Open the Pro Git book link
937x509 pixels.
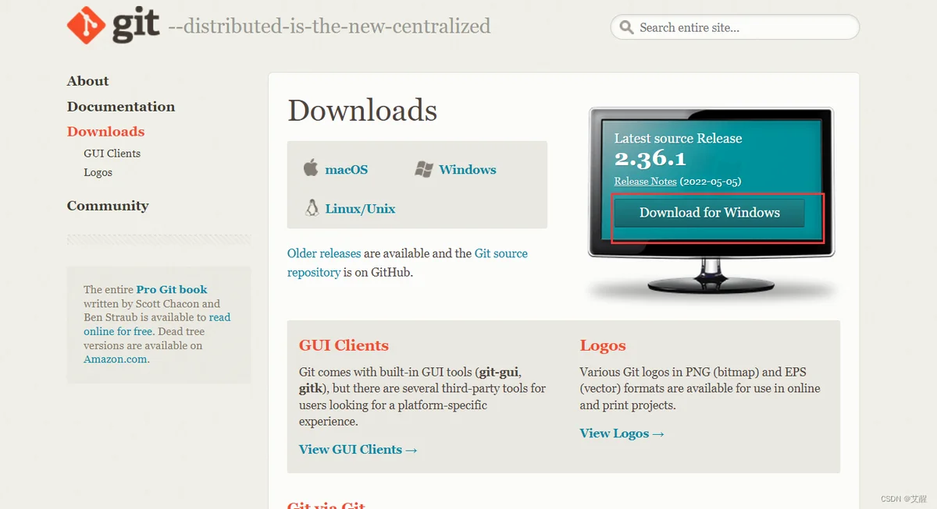(x=172, y=289)
